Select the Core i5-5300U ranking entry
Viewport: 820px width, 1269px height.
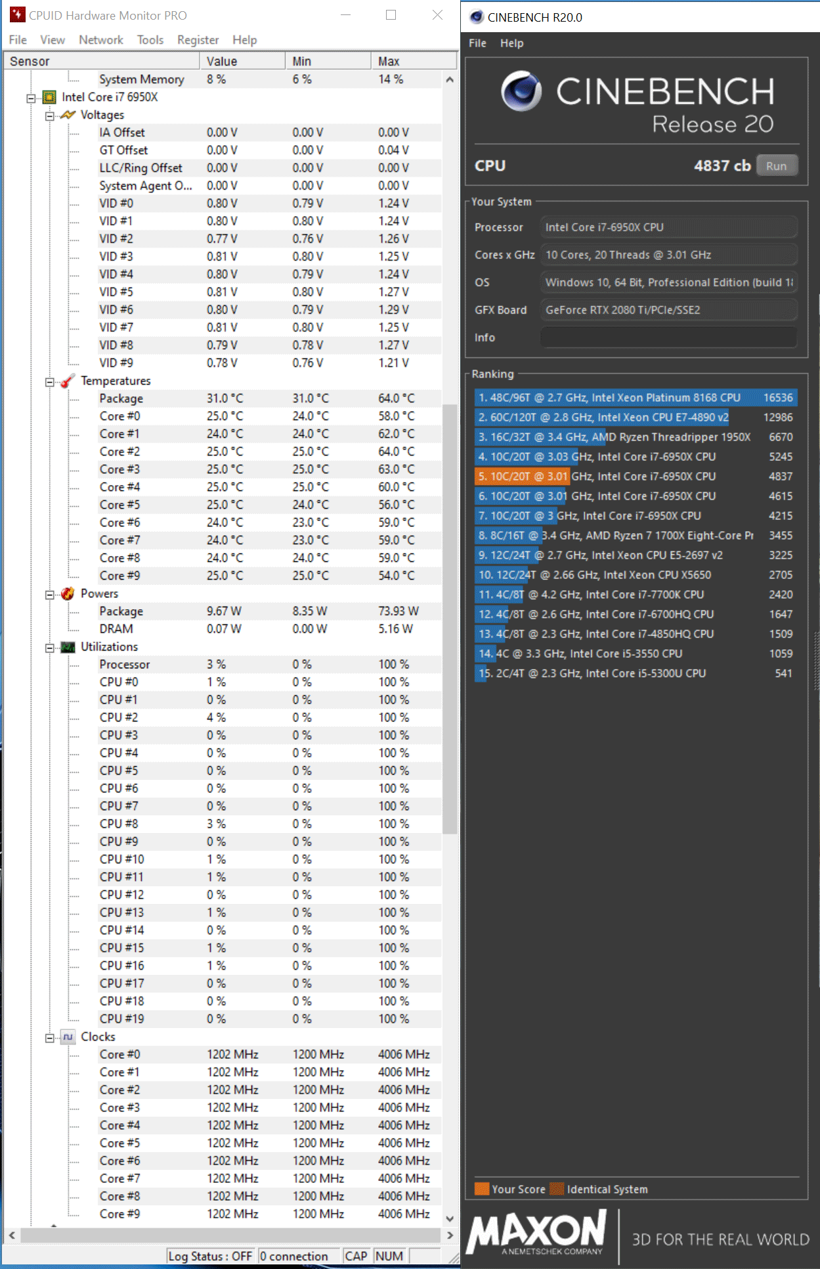(x=636, y=673)
